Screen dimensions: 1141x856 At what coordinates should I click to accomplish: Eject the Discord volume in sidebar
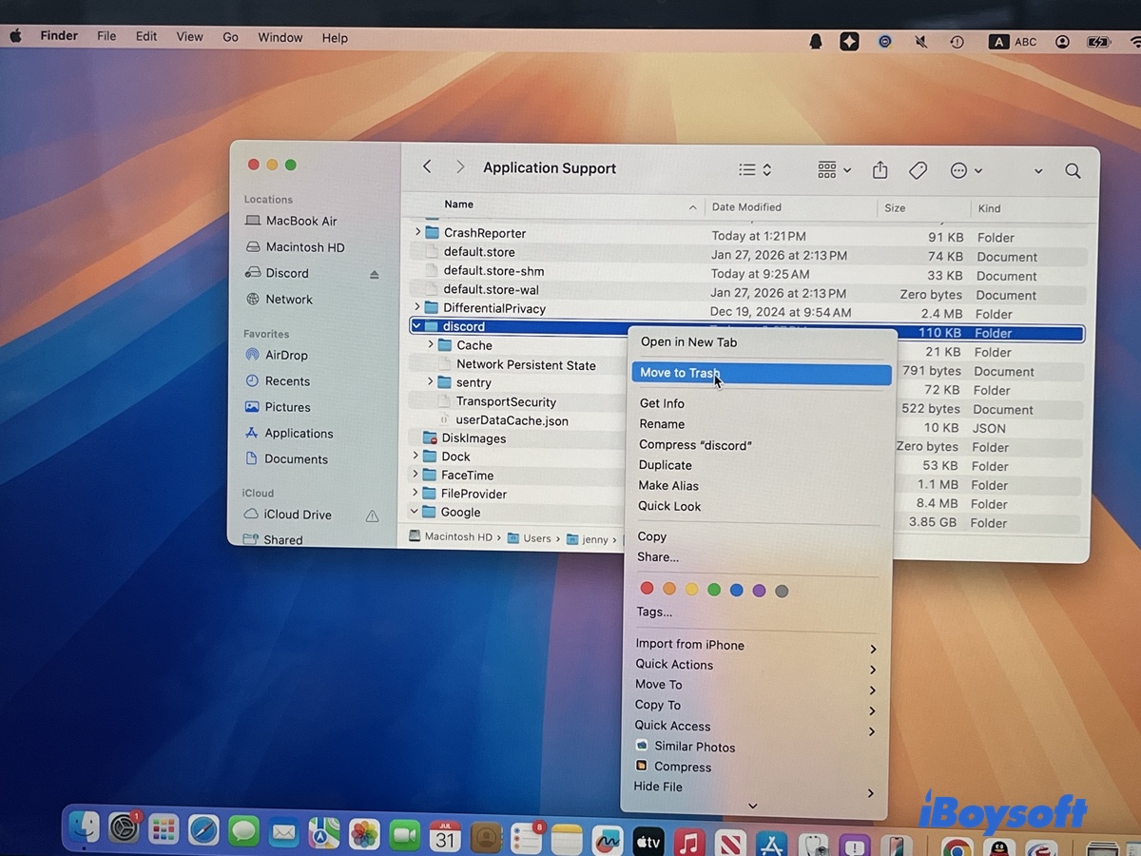click(374, 274)
